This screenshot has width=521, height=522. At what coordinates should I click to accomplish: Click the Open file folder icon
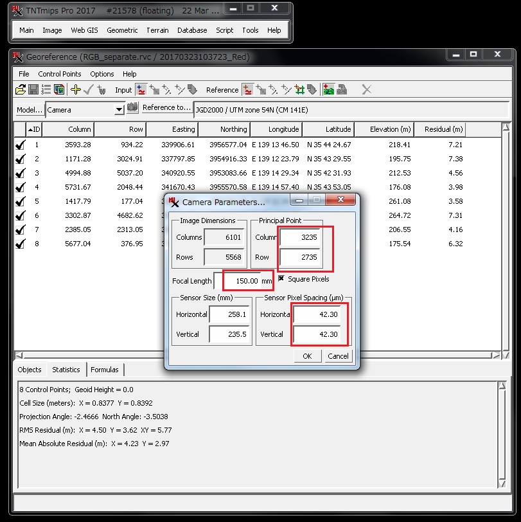coord(20,90)
